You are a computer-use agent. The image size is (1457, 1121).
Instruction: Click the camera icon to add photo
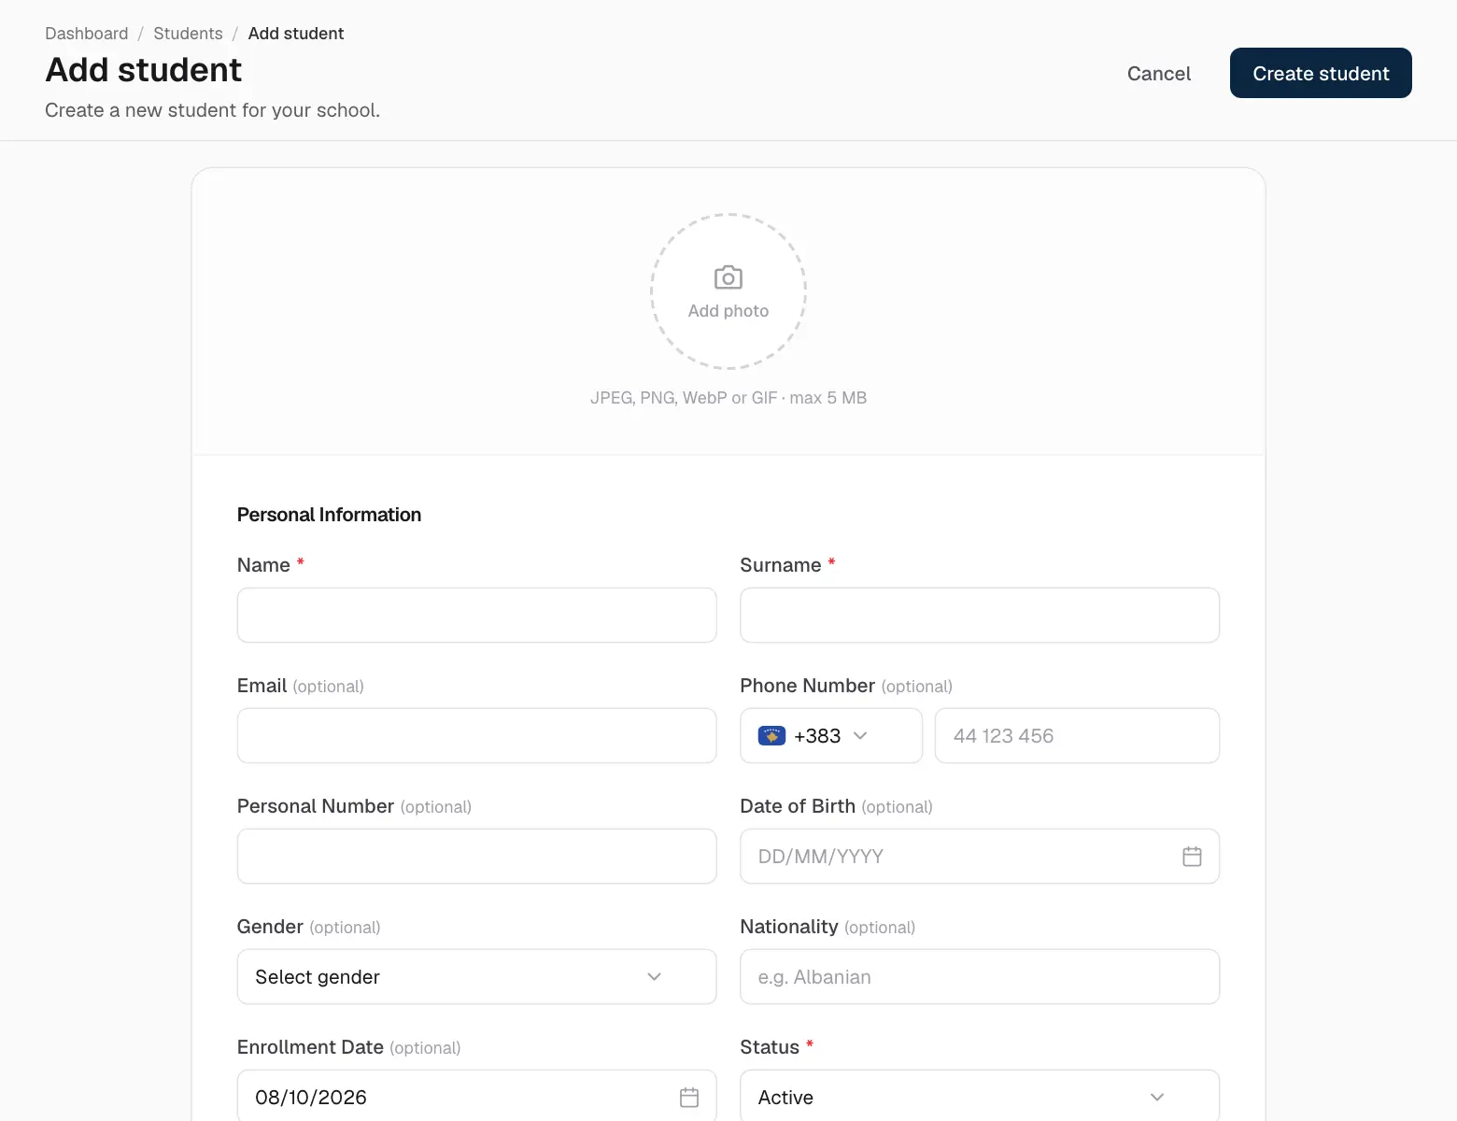pos(728,277)
